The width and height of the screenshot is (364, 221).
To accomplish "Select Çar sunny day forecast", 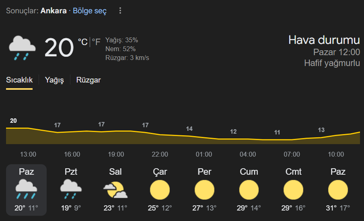I will [x=160, y=190].
